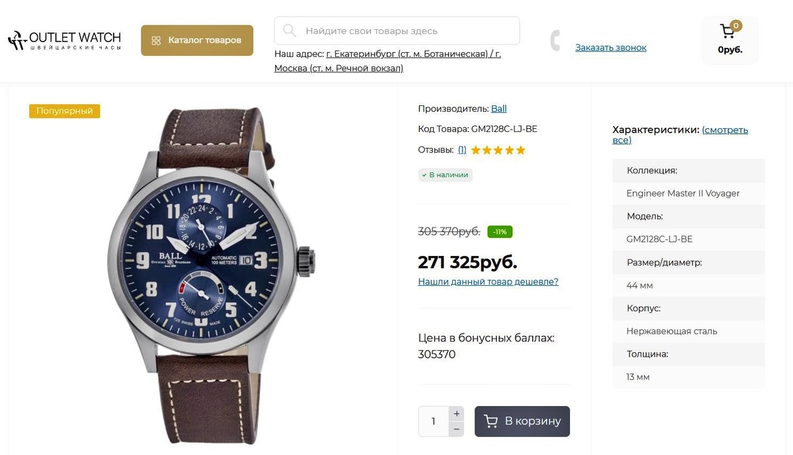Viewport: 793px width, 455px height.
Task: Open the reviews count link
Action: (x=462, y=150)
